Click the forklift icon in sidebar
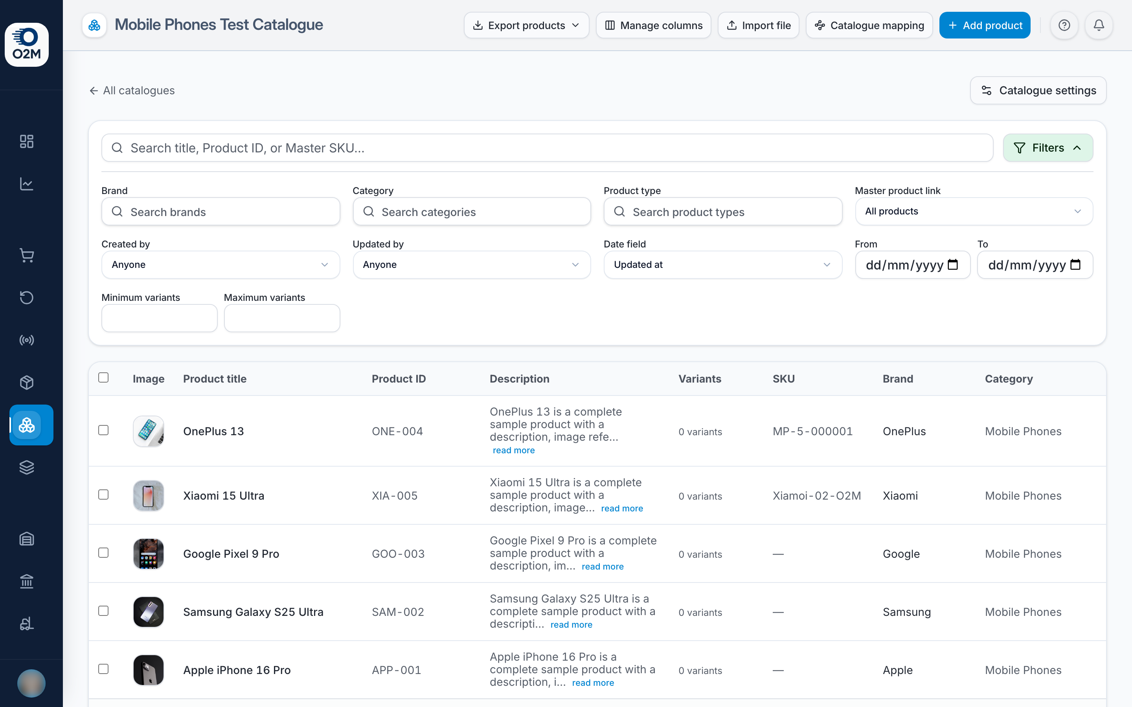The height and width of the screenshot is (707, 1132). click(27, 624)
